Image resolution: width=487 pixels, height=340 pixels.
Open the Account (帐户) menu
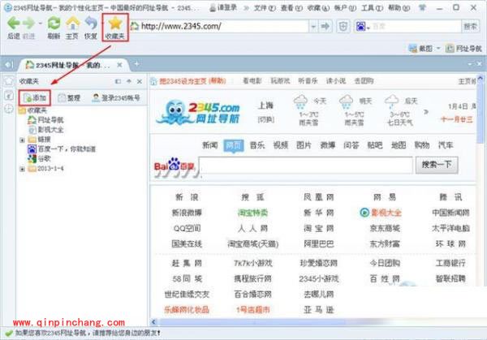point(345,8)
